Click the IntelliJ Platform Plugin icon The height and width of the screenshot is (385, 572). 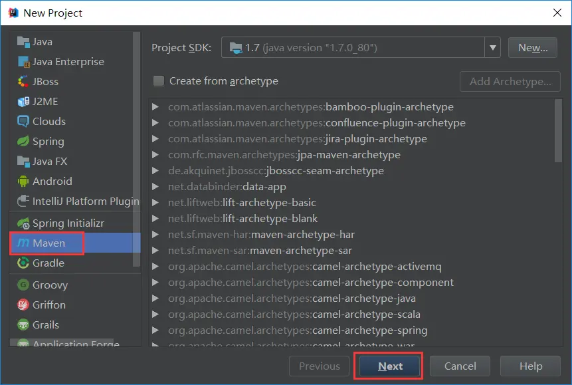(x=23, y=201)
